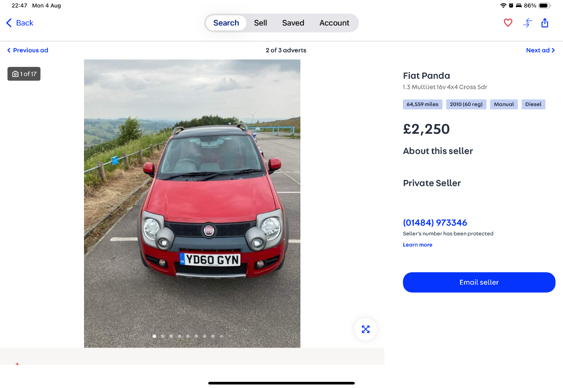
Task: Open the Learn more link
Action: 417,245
